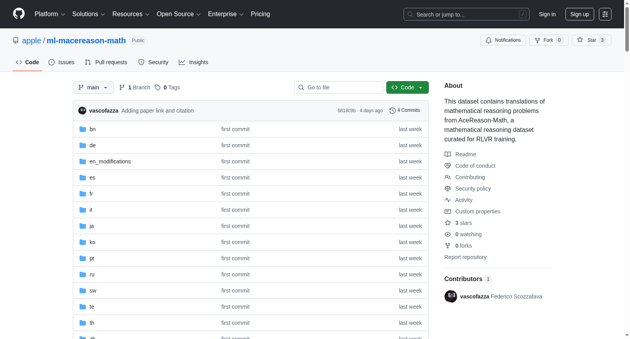Click first commit message in bn row

235,129
